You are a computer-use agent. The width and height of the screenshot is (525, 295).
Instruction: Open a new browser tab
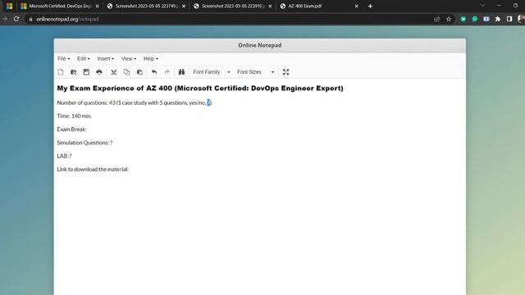pyautogui.click(x=370, y=6)
